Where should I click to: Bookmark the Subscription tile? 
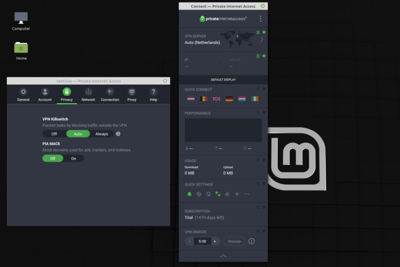click(264, 207)
